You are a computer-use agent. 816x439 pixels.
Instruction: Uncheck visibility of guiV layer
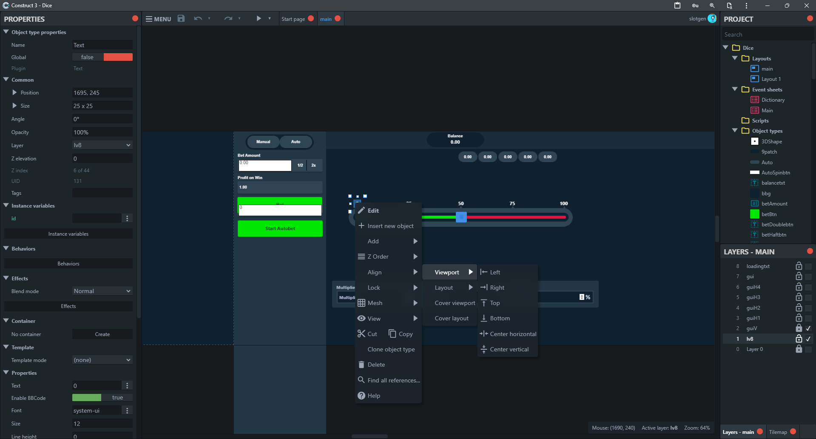(x=808, y=328)
